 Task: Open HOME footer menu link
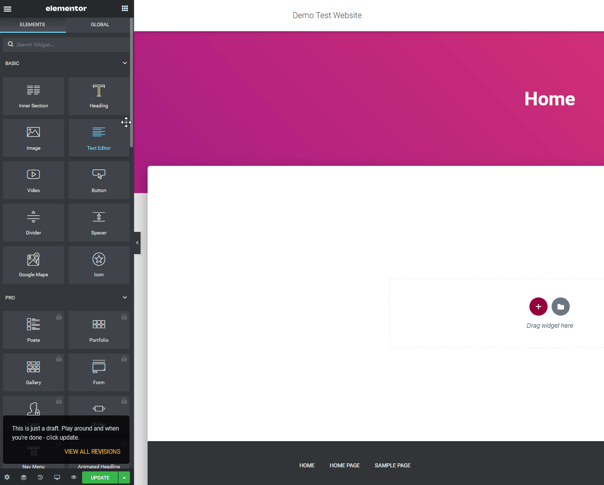307,465
